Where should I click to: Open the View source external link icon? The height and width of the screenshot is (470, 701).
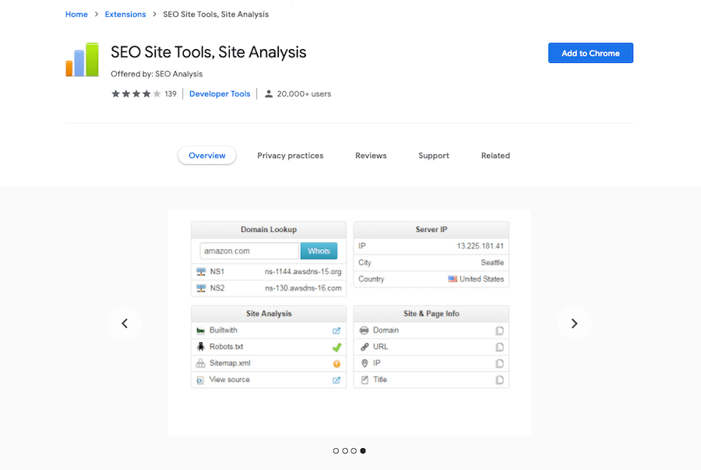[x=336, y=381]
